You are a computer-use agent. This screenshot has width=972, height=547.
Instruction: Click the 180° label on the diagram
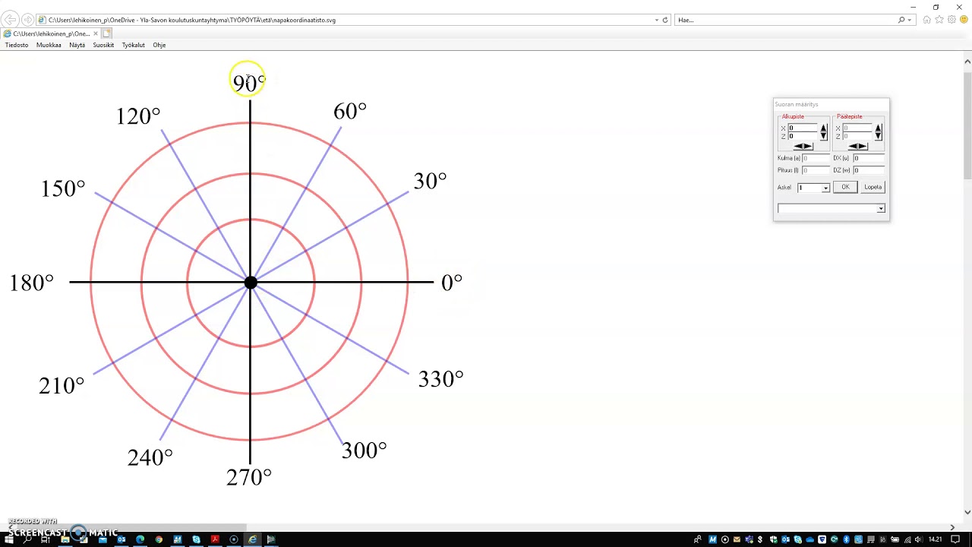point(32,283)
